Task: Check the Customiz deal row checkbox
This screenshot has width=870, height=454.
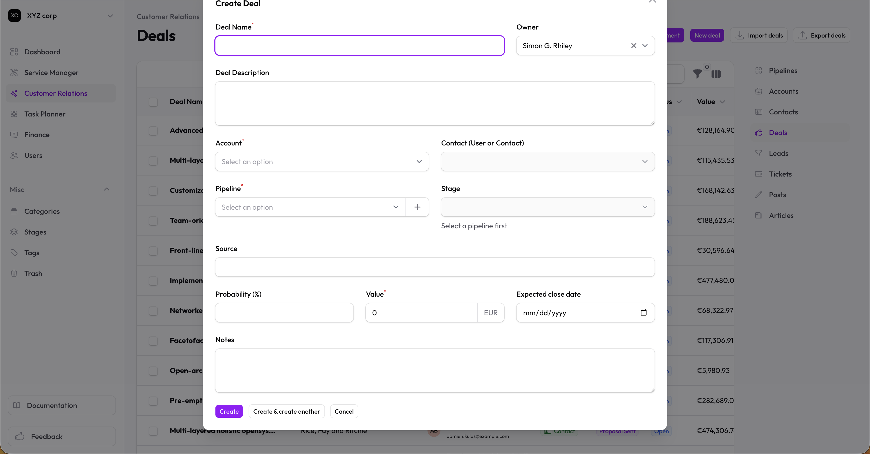Action: click(x=153, y=191)
